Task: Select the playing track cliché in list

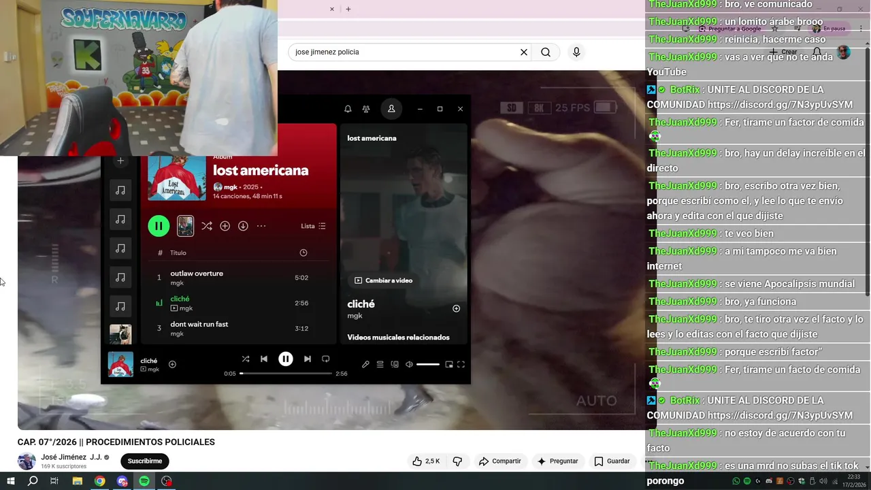Action: [x=238, y=303]
